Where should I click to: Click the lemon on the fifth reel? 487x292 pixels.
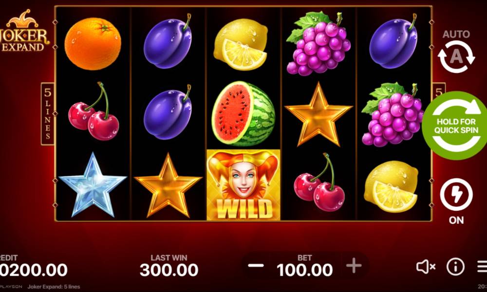[391, 186]
